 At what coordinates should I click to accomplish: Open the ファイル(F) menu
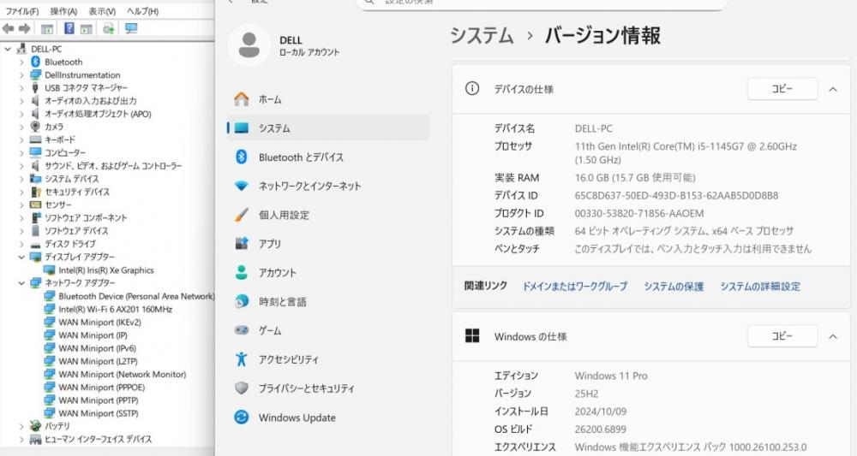coord(22,11)
